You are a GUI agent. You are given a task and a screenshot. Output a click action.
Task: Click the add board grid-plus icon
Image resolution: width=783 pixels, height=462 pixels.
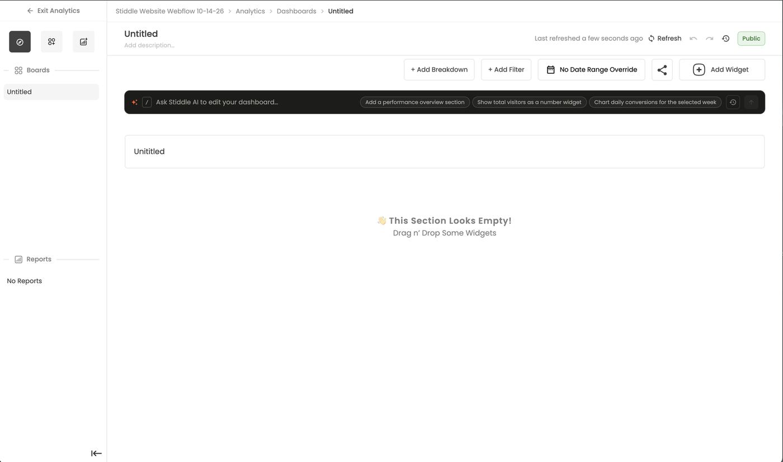tap(51, 42)
